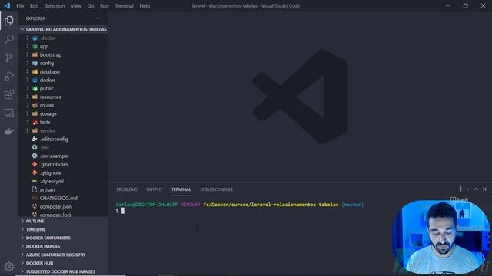Open the .gitignore file
This screenshot has height=276, width=492.
63,172
